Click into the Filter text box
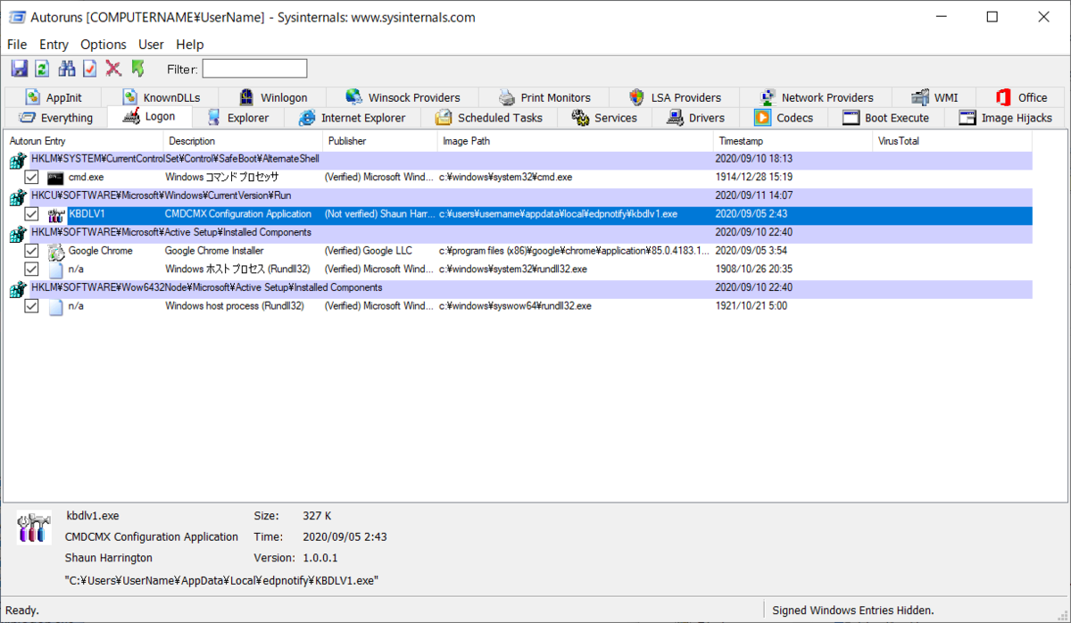Image resolution: width=1071 pixels, height=623 pixels. (x=254, y=69)
